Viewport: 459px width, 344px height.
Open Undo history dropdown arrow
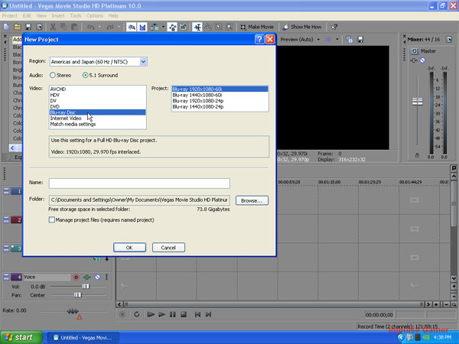tap(99, 28)
